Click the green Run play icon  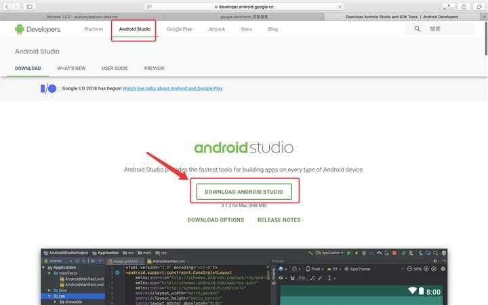pyautogui.click(x=349, y=253)
